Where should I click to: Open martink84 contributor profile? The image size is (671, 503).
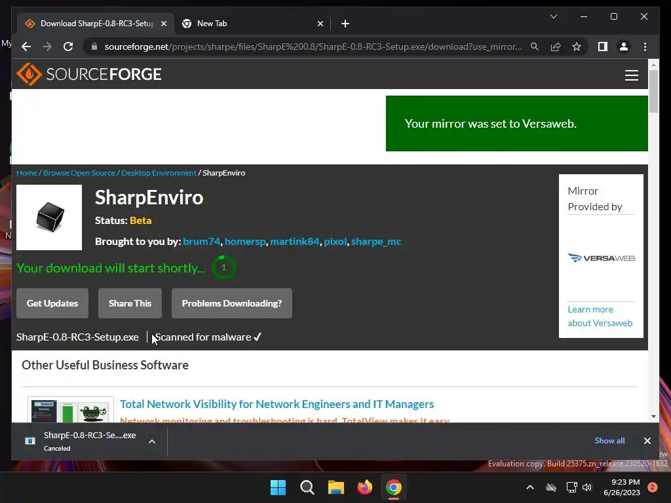click(x=294, y=242)
